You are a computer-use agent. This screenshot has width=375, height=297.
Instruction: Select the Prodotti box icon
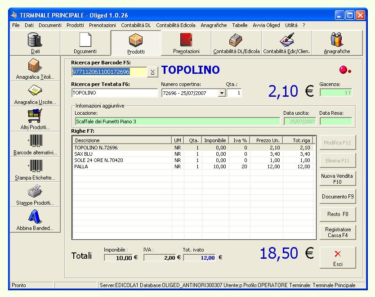click(x=136, y=43)
